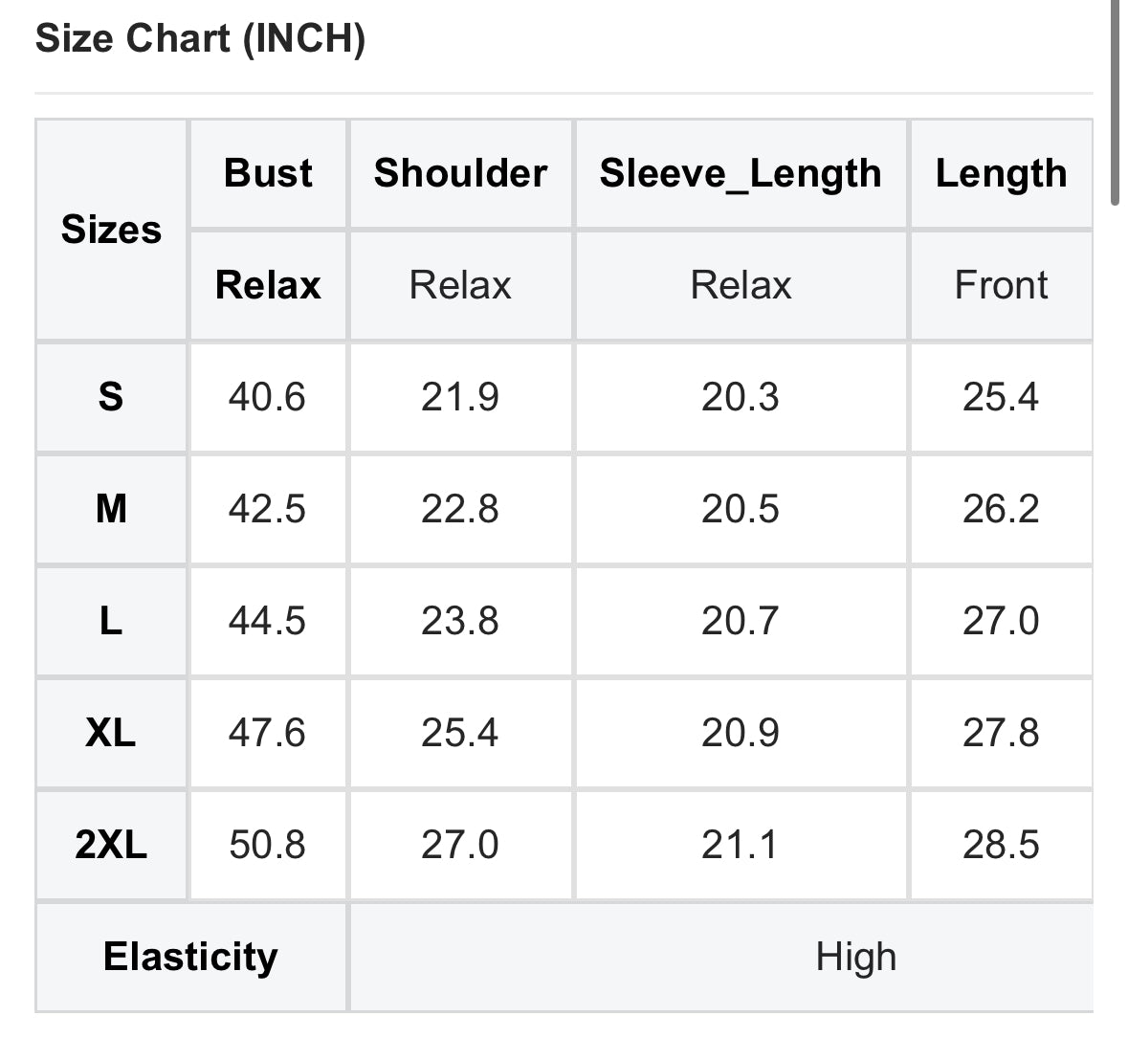Click the Front subheader under Length

(x=1001, y=285)
